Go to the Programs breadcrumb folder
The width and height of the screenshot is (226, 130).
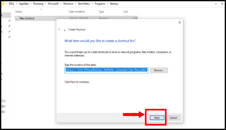[100, 4]
